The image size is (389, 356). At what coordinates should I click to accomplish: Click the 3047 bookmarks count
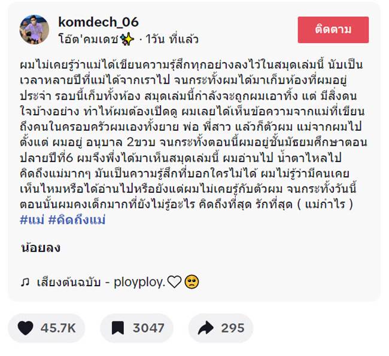point(148,328)
